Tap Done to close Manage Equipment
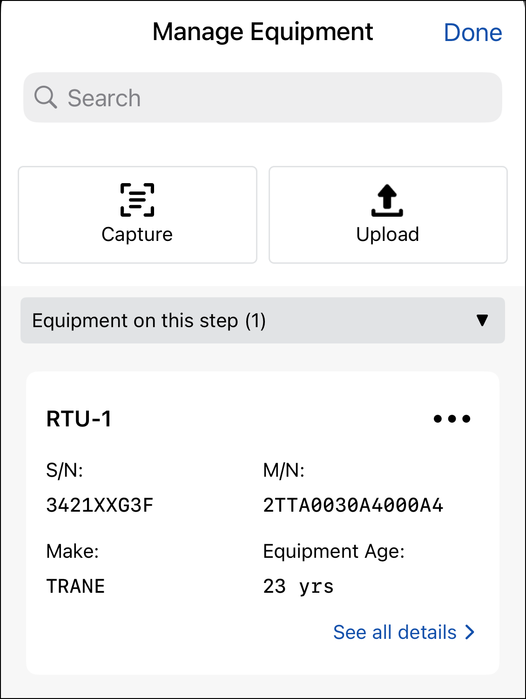Image resolution: width=526 pixels, height=699 pixels. (473, 33)
